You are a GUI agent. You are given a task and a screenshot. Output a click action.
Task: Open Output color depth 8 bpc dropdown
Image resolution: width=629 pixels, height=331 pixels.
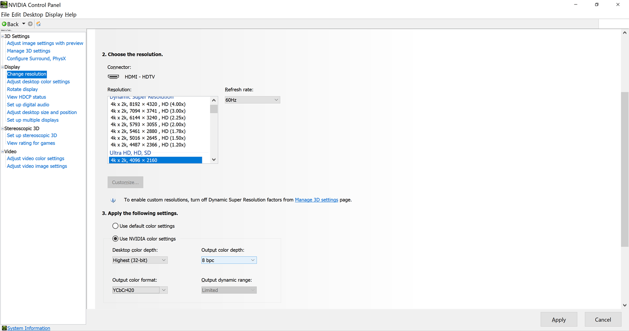coord(229,260)
